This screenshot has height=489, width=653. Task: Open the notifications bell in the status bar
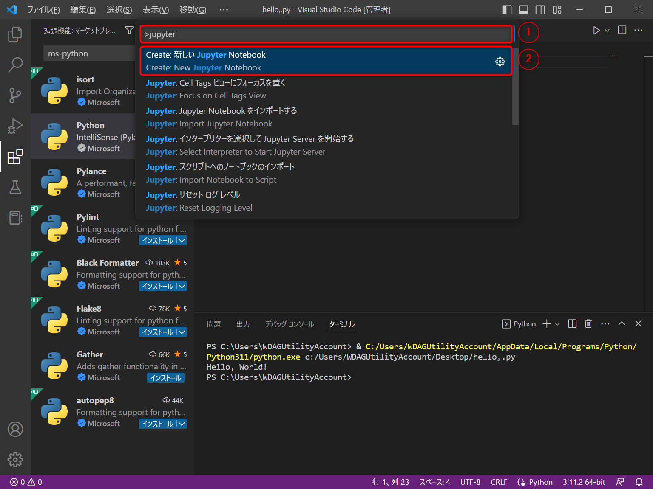click(639, 482)
